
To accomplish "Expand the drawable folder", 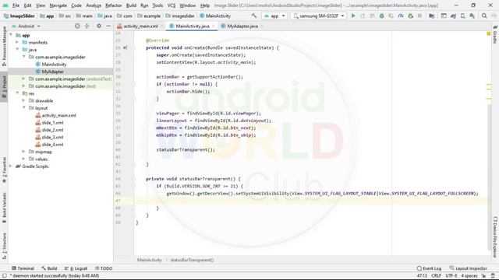I will point(23,100).
